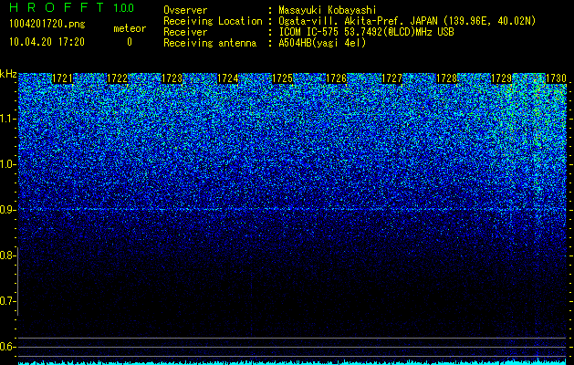
Task: Click the 1729 time marker
Action: tap(501, 78)
